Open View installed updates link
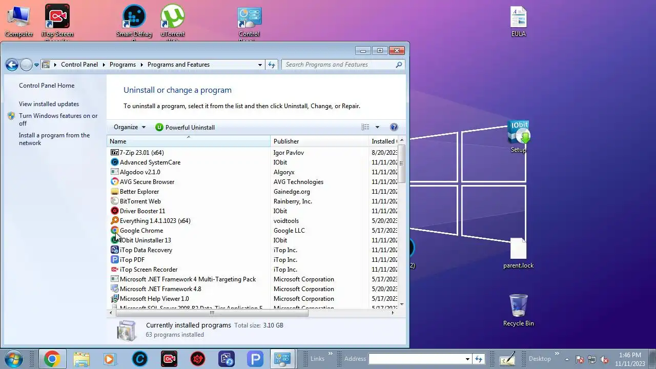The height and width of the screenshot is (369, 656). click(x=49, y=104)
